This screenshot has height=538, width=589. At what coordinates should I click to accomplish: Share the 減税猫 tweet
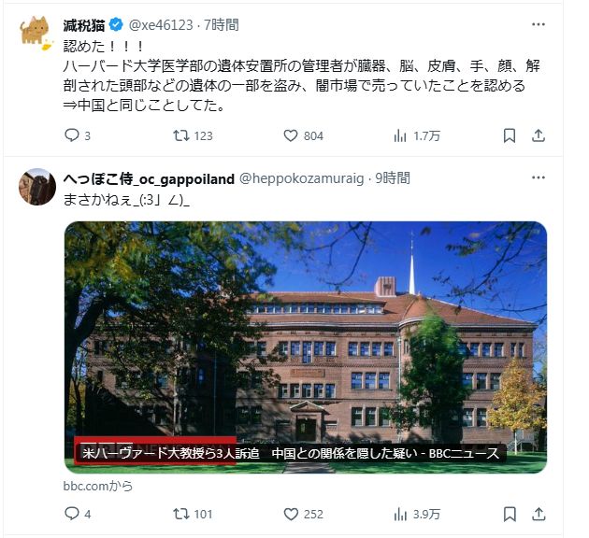point(538,135)
